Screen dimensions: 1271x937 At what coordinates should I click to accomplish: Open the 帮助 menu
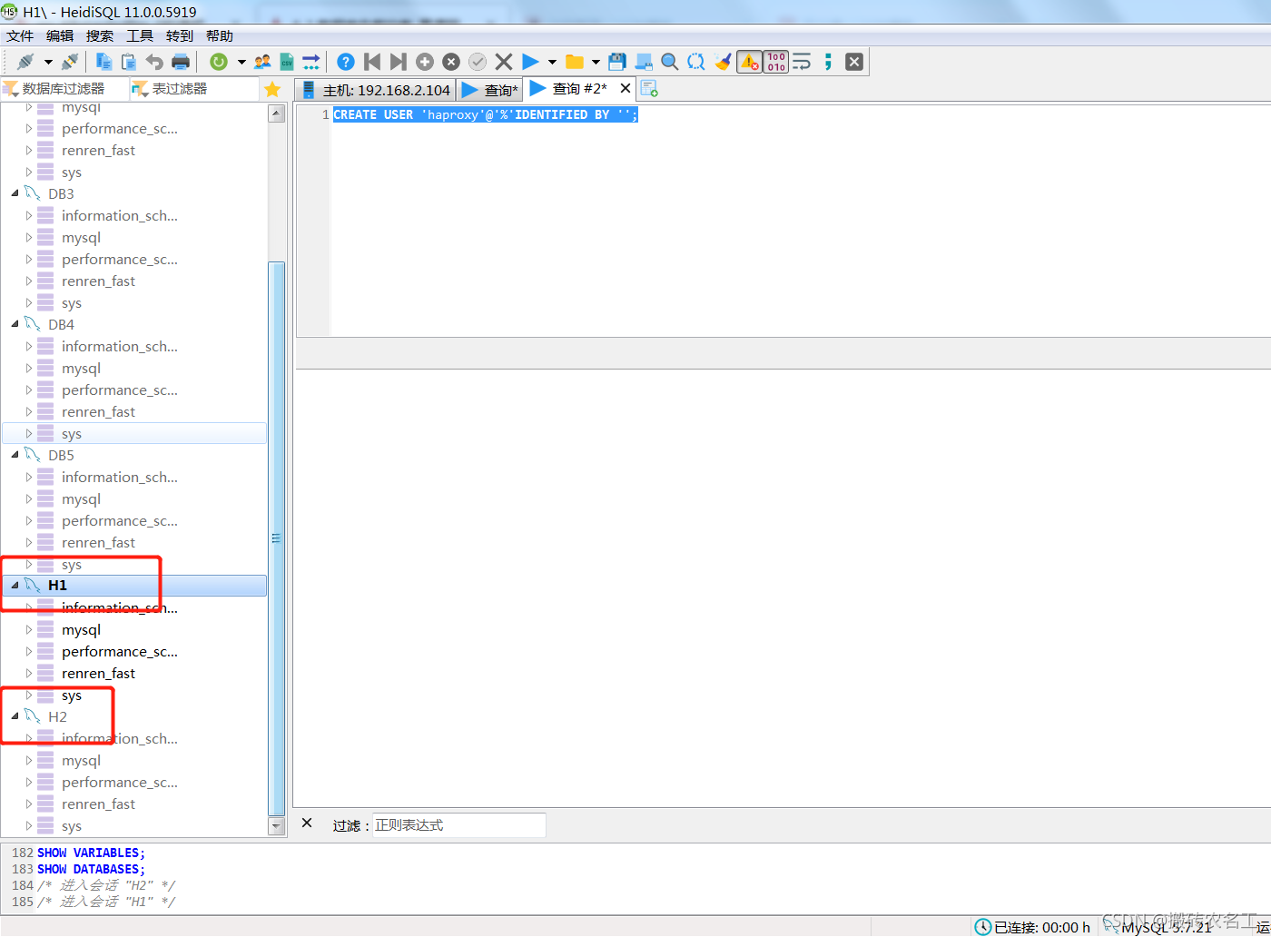pos(220,35)
